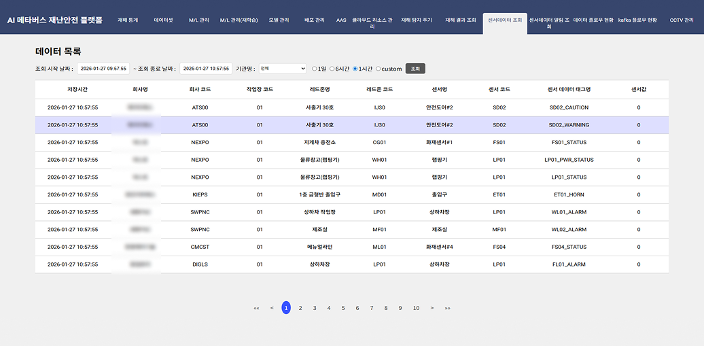Click the 조회 시작 날짜 input field

pyautogui.click(x=103, y=68)
